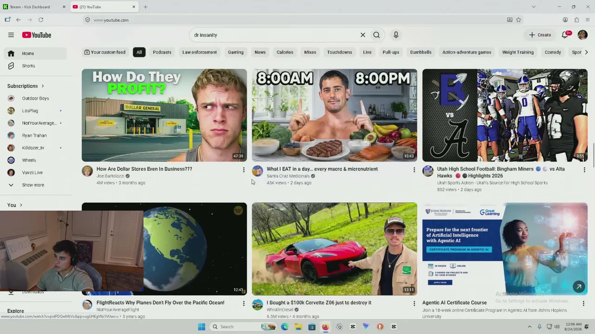Switch to the Stream - Kick Dashboard tab
This screenshot has height=334, width=595.
tap(33, 7)
